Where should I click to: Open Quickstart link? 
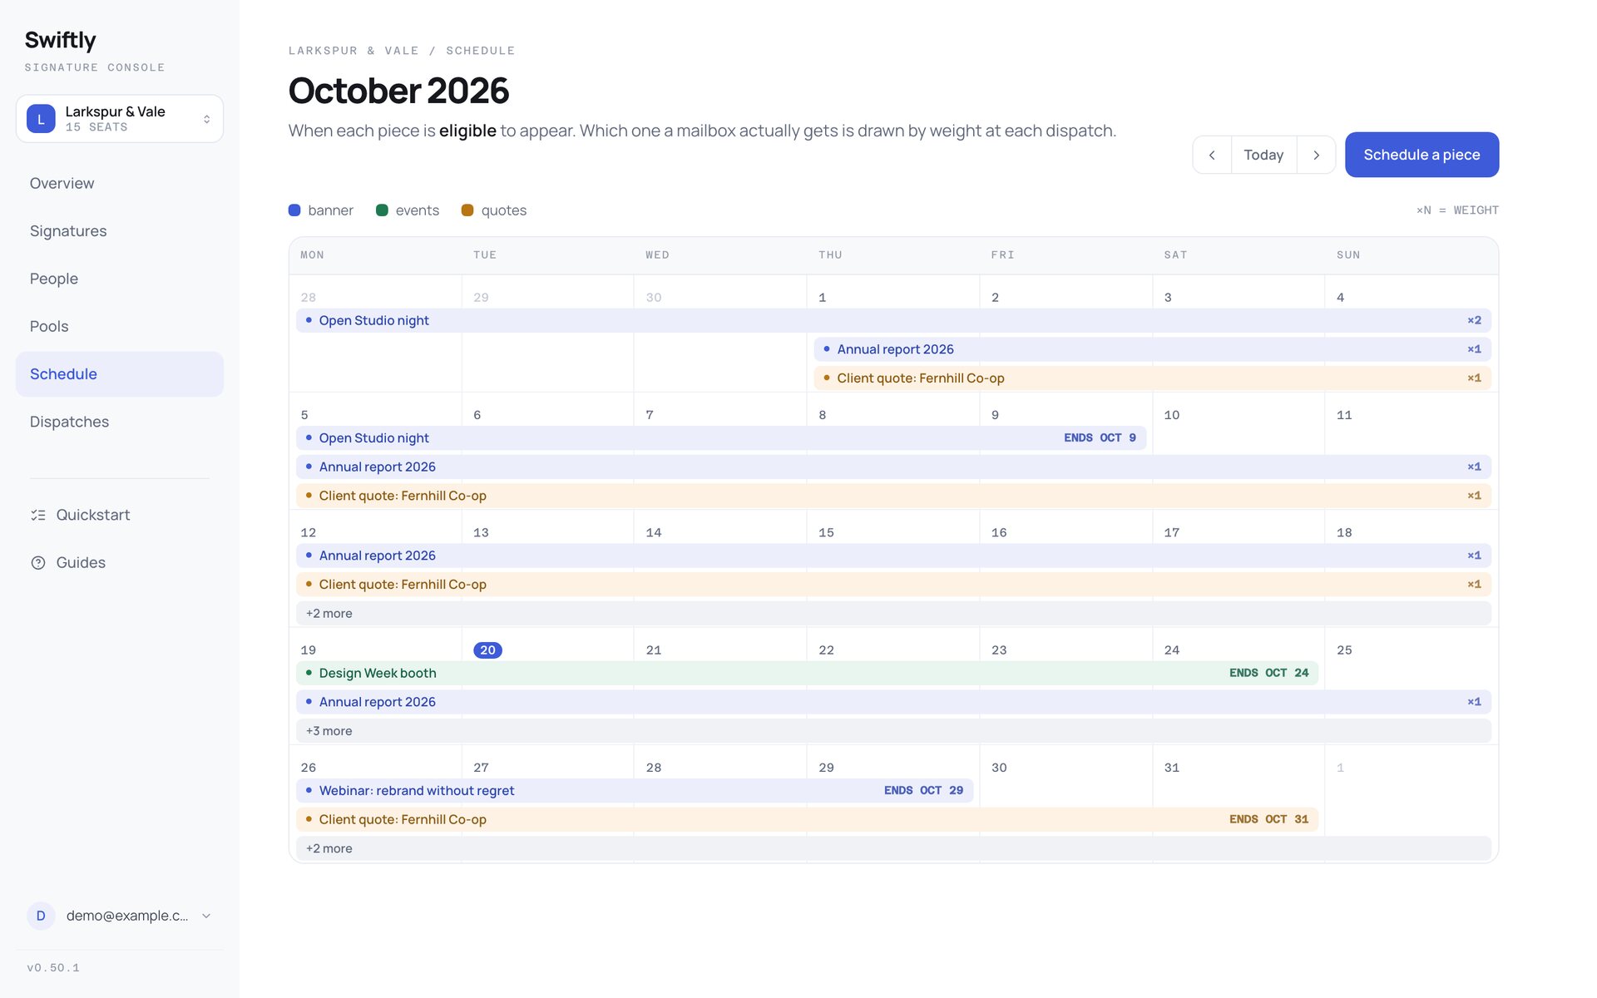[x=120, y=515]
